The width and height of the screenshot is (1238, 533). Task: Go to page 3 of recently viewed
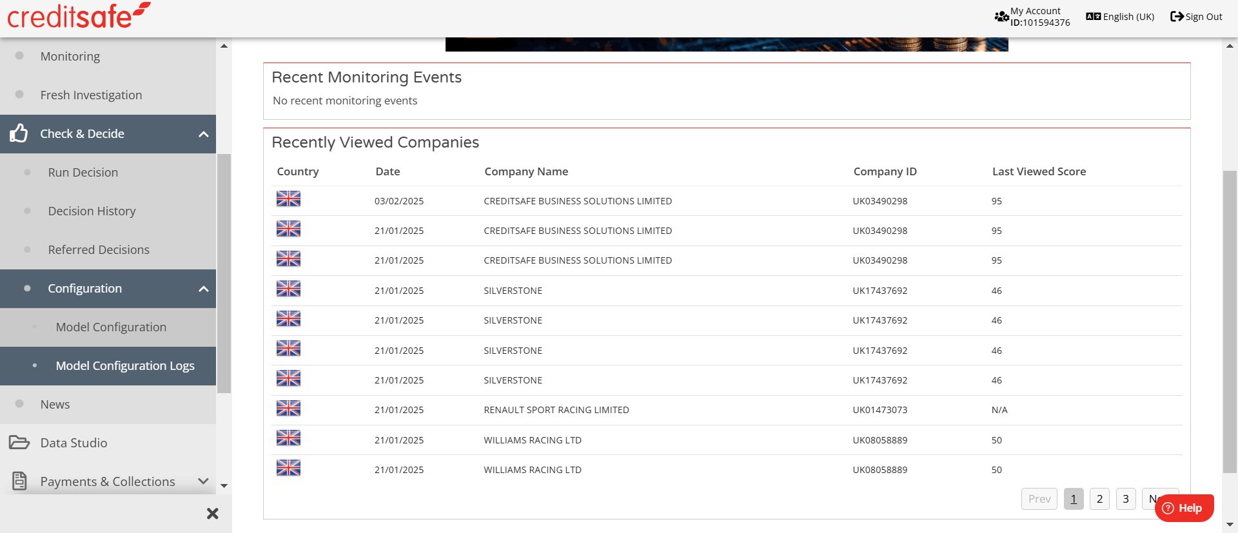click(x=1126, y=499)
